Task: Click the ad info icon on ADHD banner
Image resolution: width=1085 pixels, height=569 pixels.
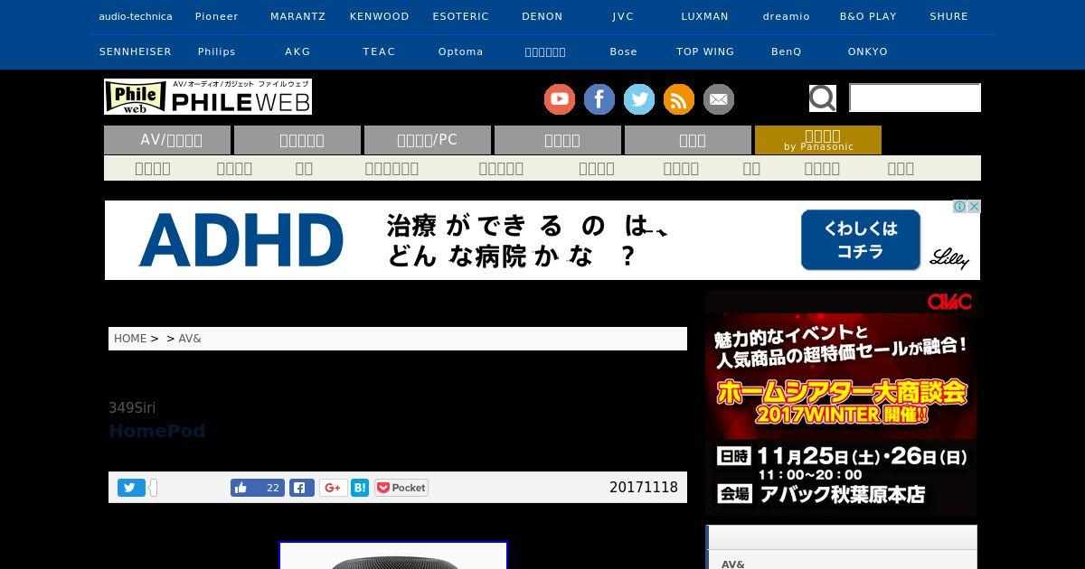Action: [x=960, y=207]
